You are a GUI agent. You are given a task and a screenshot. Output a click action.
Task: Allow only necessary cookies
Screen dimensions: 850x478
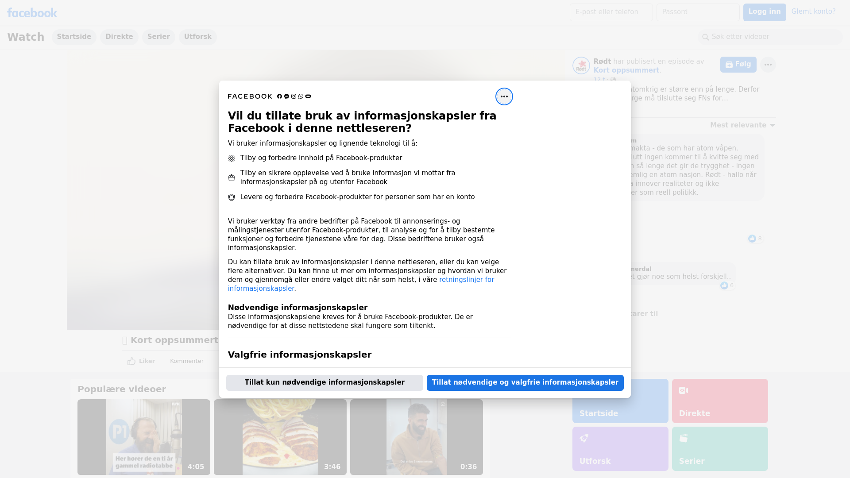pyautogui.click(x=325, y=383)
